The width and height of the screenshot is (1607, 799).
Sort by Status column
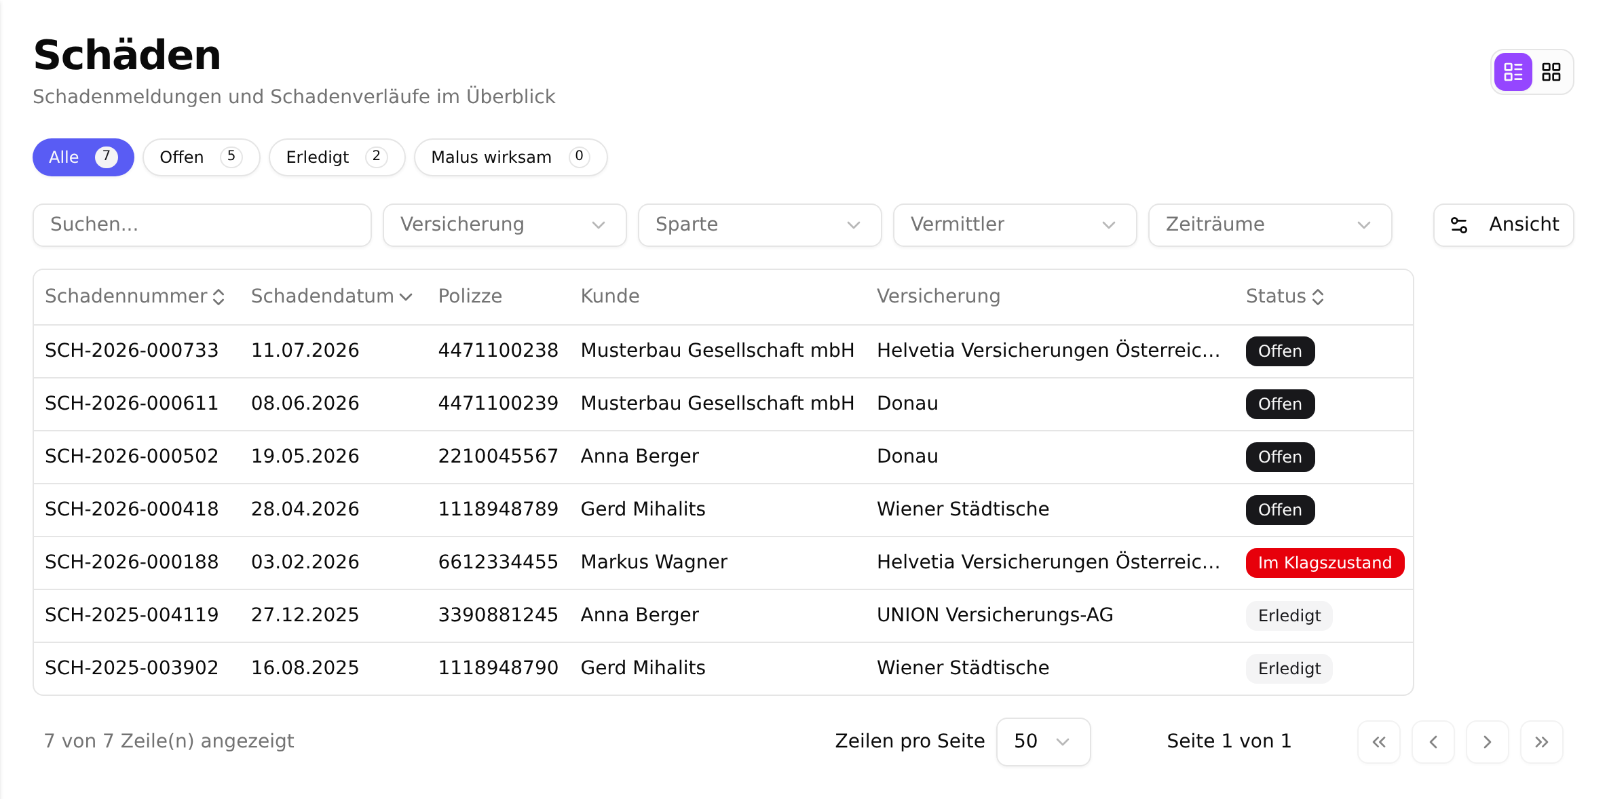[x=1285, y=296]
